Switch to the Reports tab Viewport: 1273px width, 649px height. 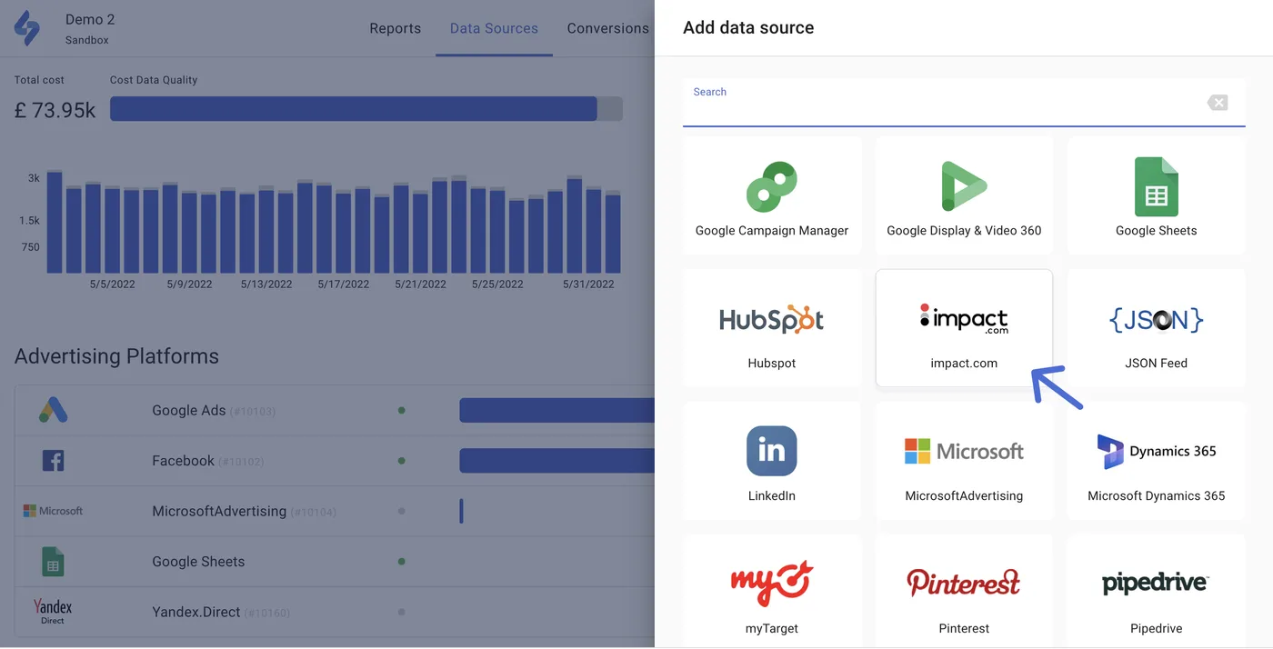click(x=395, y=27)
